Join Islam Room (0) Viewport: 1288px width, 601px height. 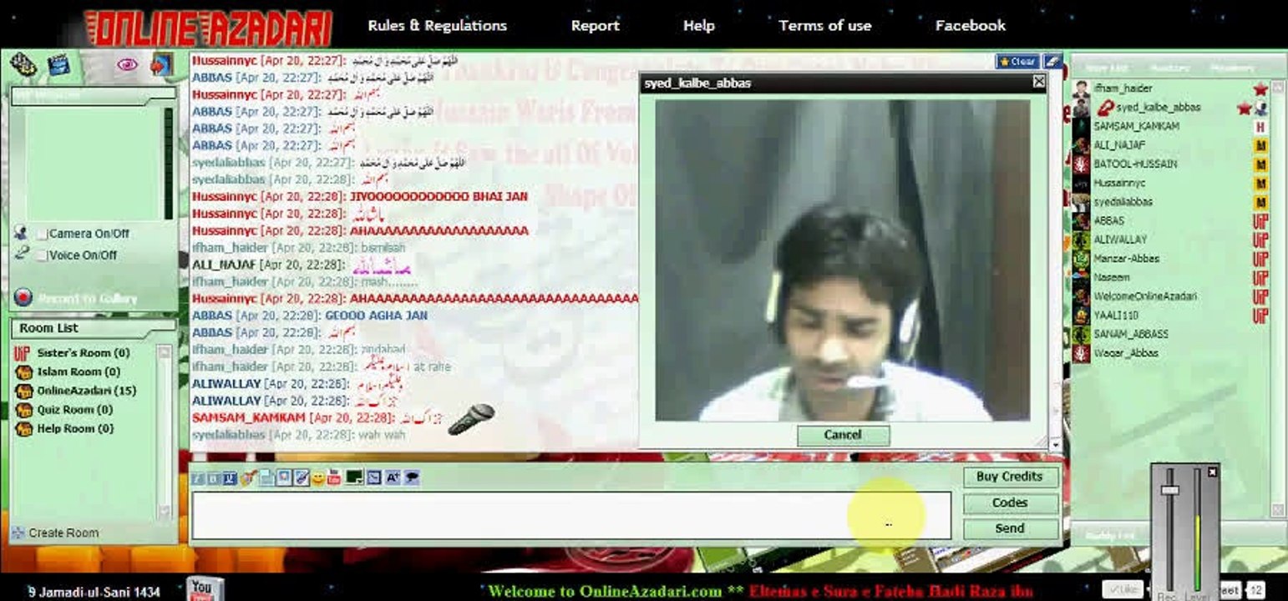(x=79, y=372)
